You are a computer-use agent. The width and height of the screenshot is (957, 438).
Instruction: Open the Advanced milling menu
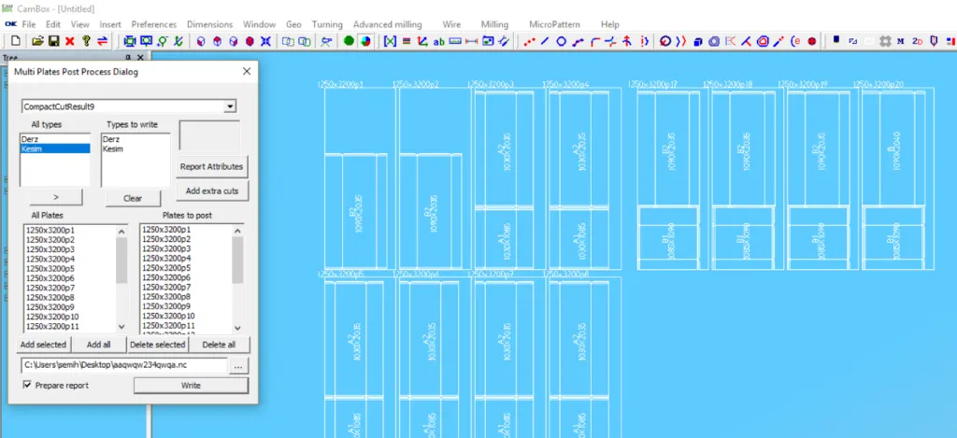(x=388, y=24)
